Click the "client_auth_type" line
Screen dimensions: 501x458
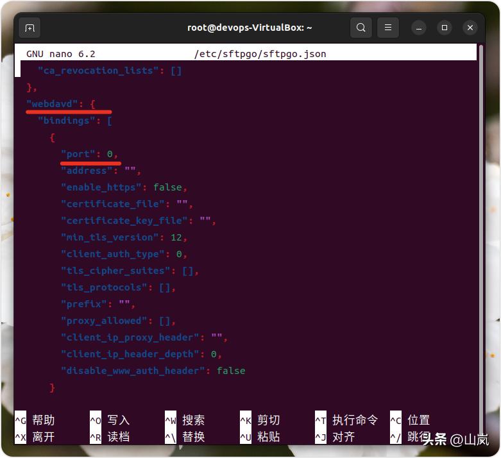click(x=124, y=254)
